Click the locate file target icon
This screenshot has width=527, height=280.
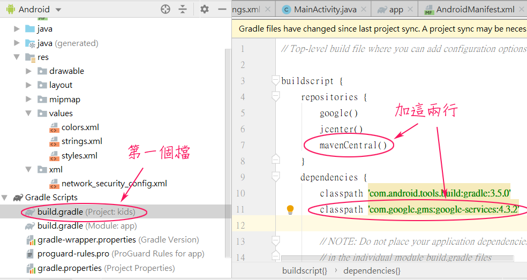coord(165,9)
